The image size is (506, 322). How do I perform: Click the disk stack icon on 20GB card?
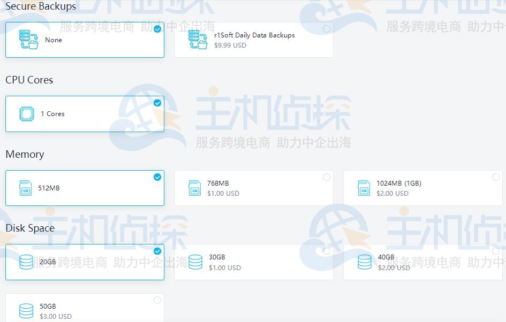click(26, 262)
